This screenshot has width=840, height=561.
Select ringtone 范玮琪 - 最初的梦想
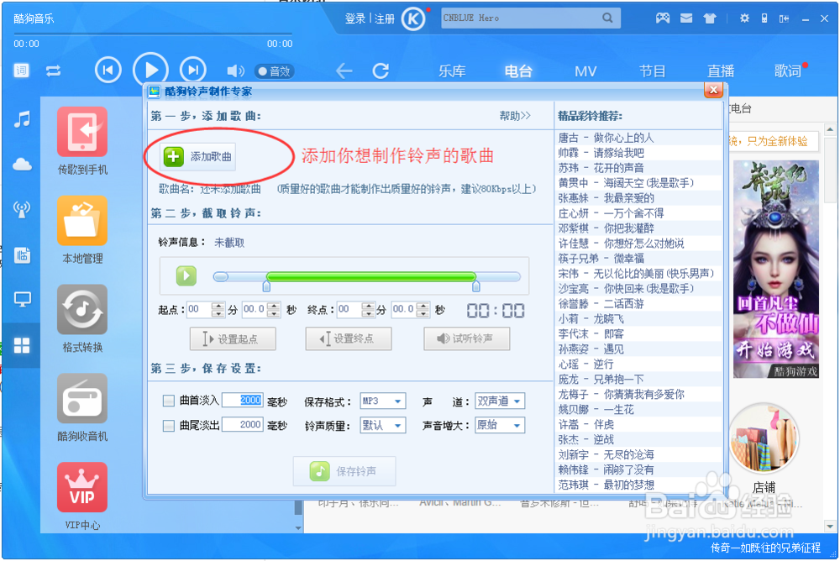638,485
